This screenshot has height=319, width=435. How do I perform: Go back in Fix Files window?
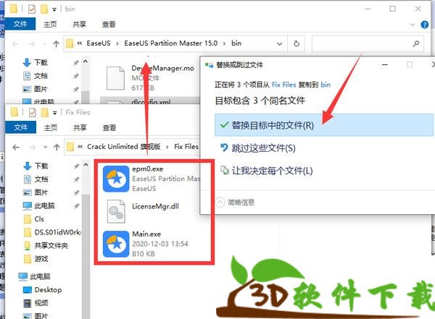(x=16, y=147)
